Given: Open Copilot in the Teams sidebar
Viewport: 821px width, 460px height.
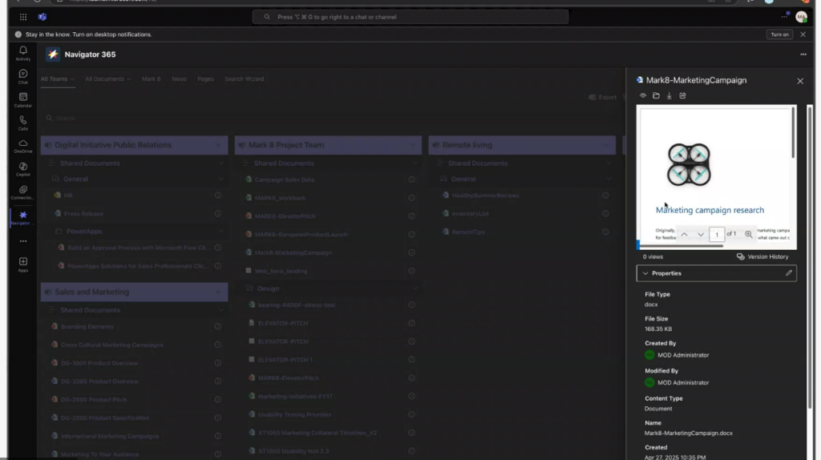Looking at the screenshot, I should [x=23, y=169].
